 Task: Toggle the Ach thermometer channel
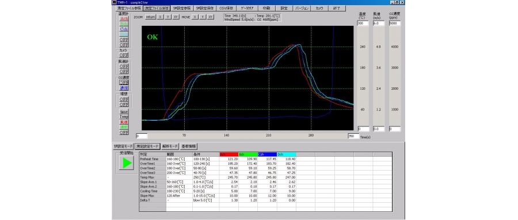coord(124,19)
